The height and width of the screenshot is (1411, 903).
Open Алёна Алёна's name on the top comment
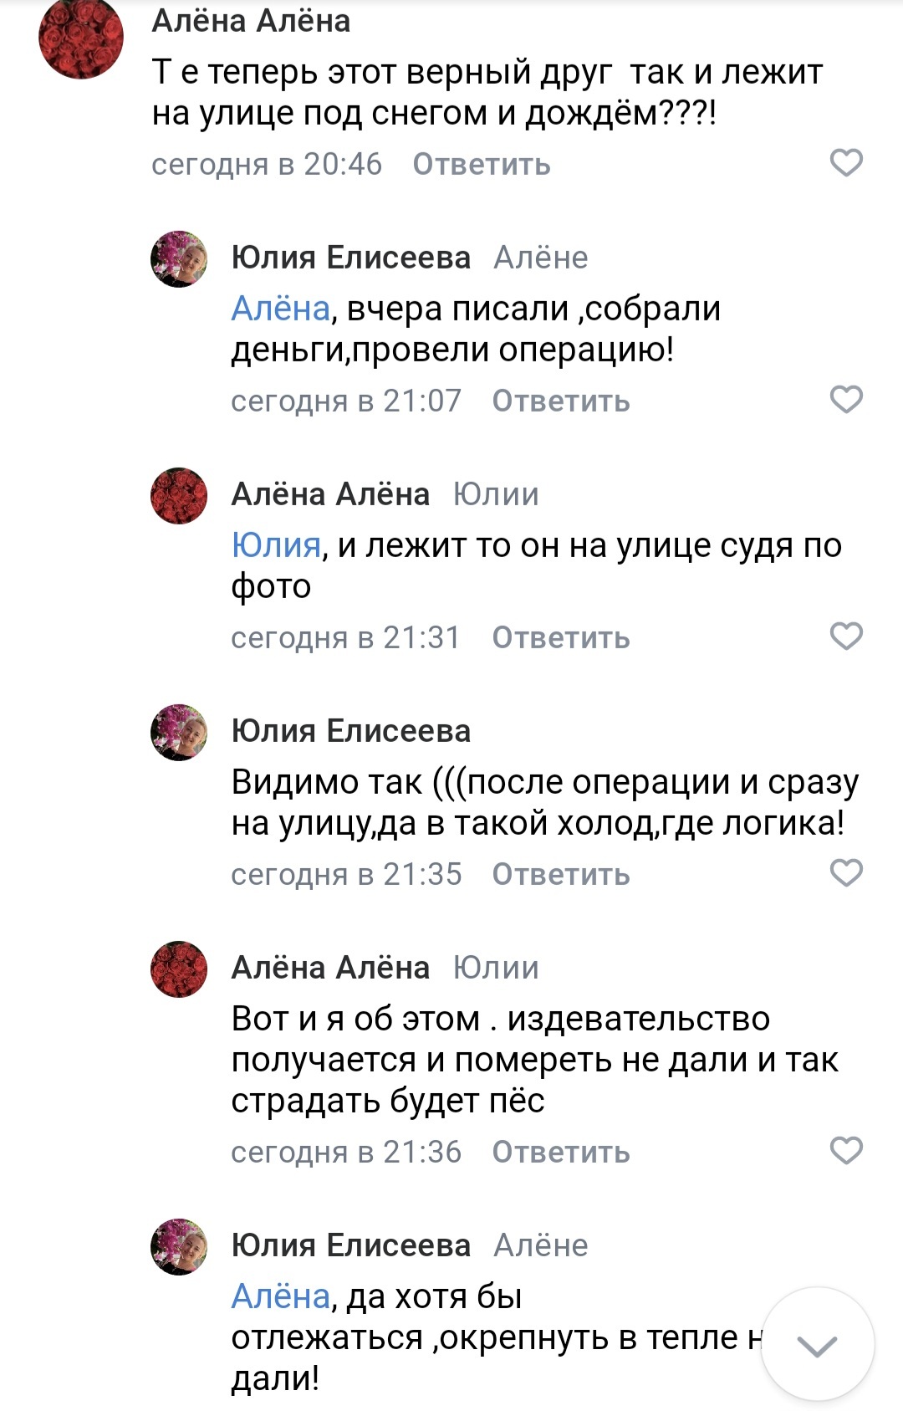point(251,21)
